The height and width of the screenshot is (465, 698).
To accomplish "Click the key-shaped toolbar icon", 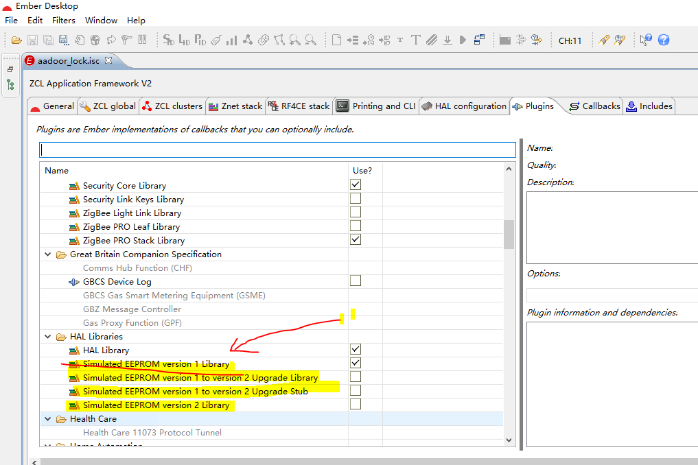I will [127, 40].
